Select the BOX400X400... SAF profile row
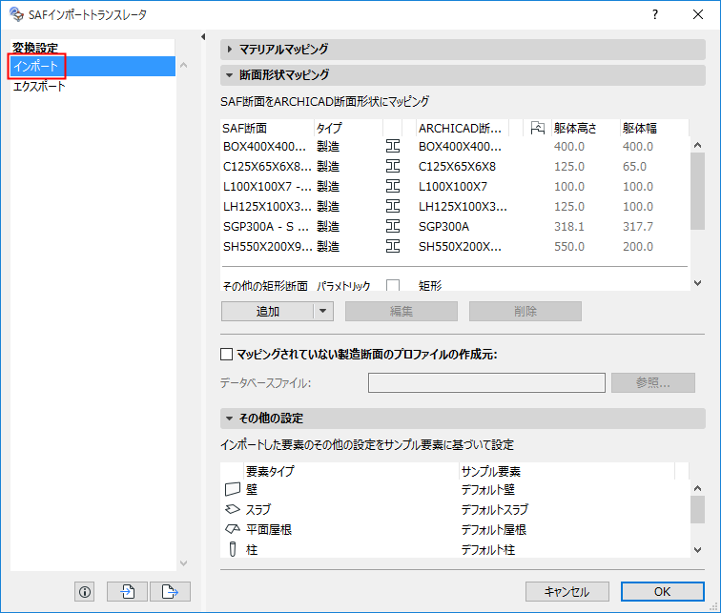The image size is (721, 613). coord(455,147)
